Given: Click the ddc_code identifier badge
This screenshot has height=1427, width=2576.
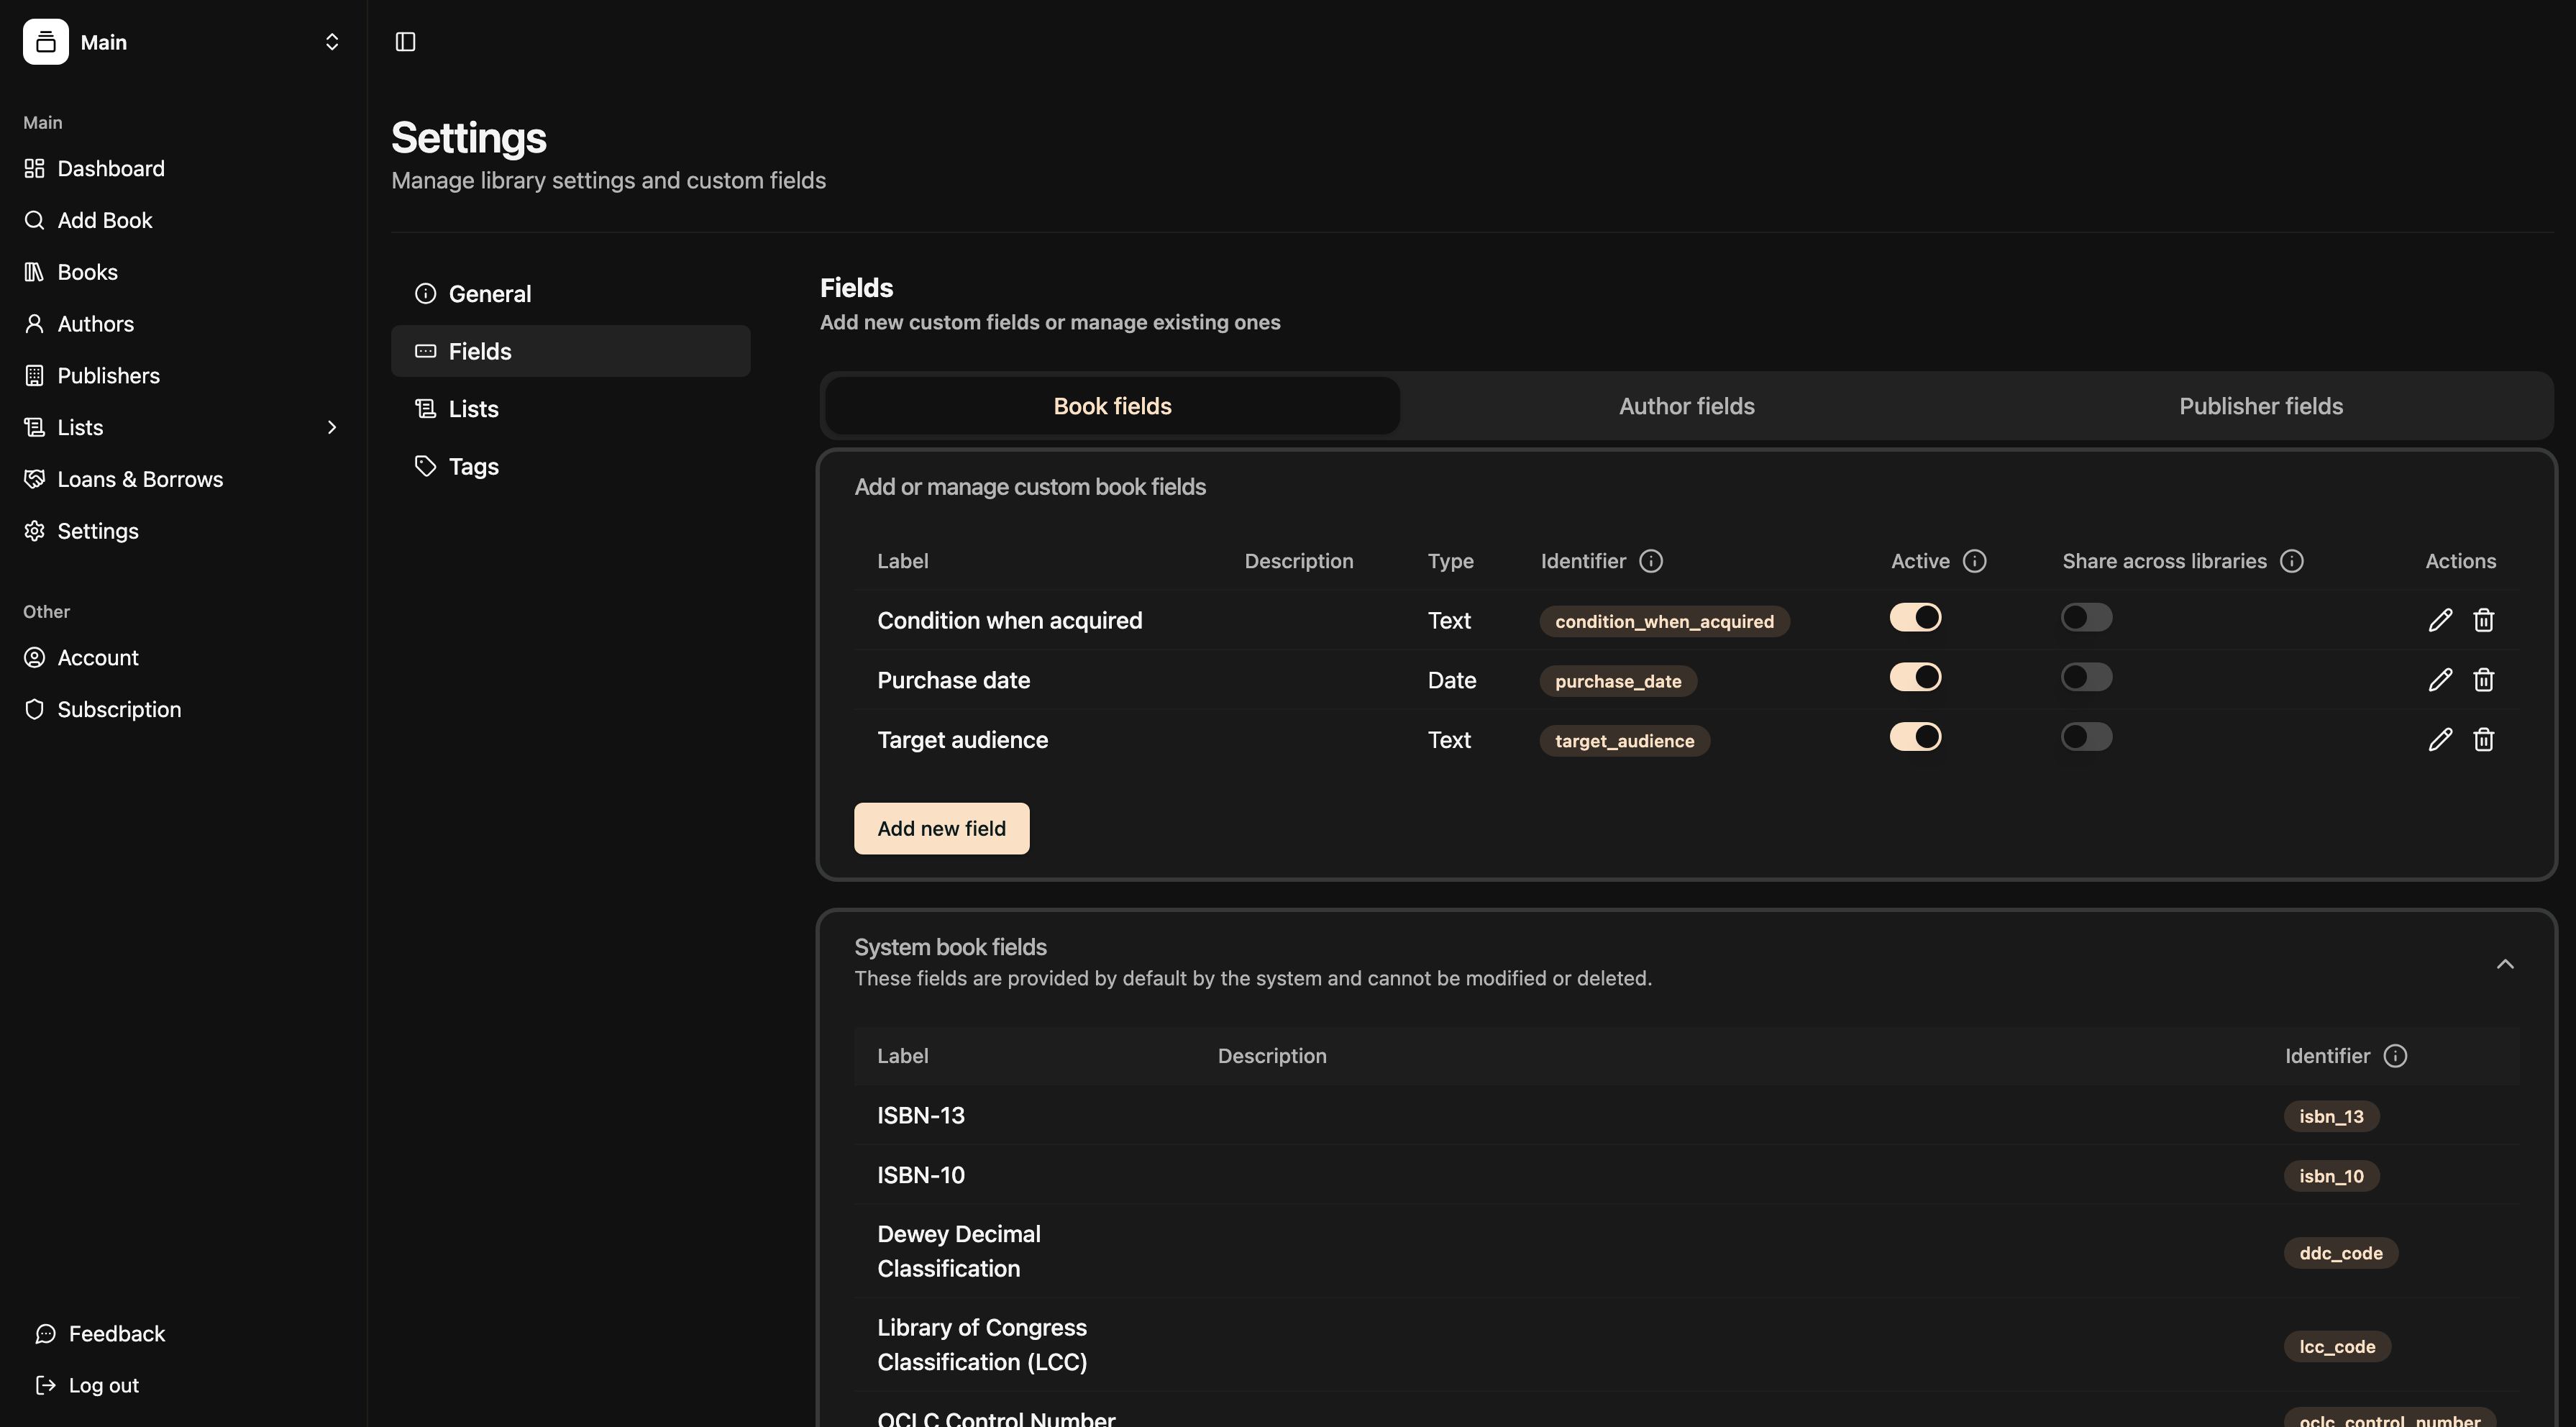Looking at the screenshot, I should coord(2340,1253).
